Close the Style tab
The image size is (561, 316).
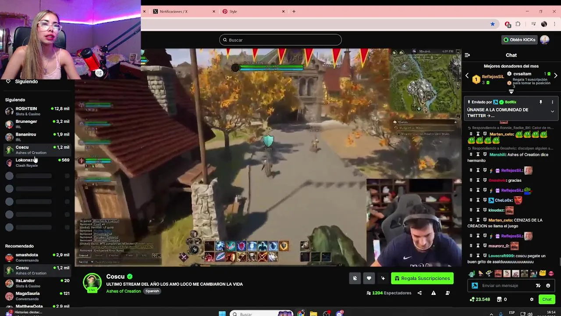(x=283, y=11)
